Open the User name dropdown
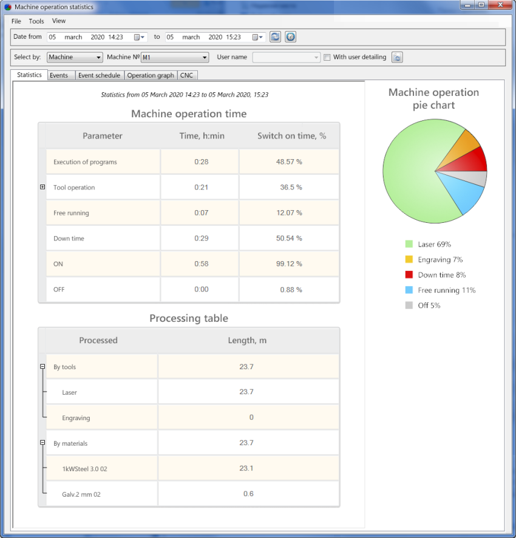 coord(316,57)
